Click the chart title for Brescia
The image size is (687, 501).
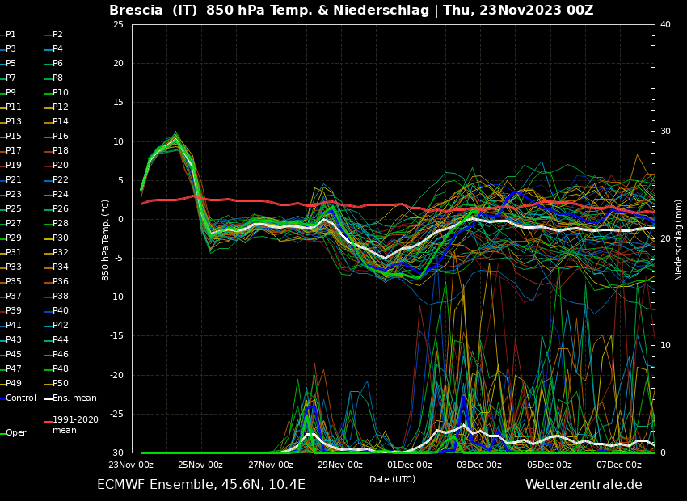[351, 11]
